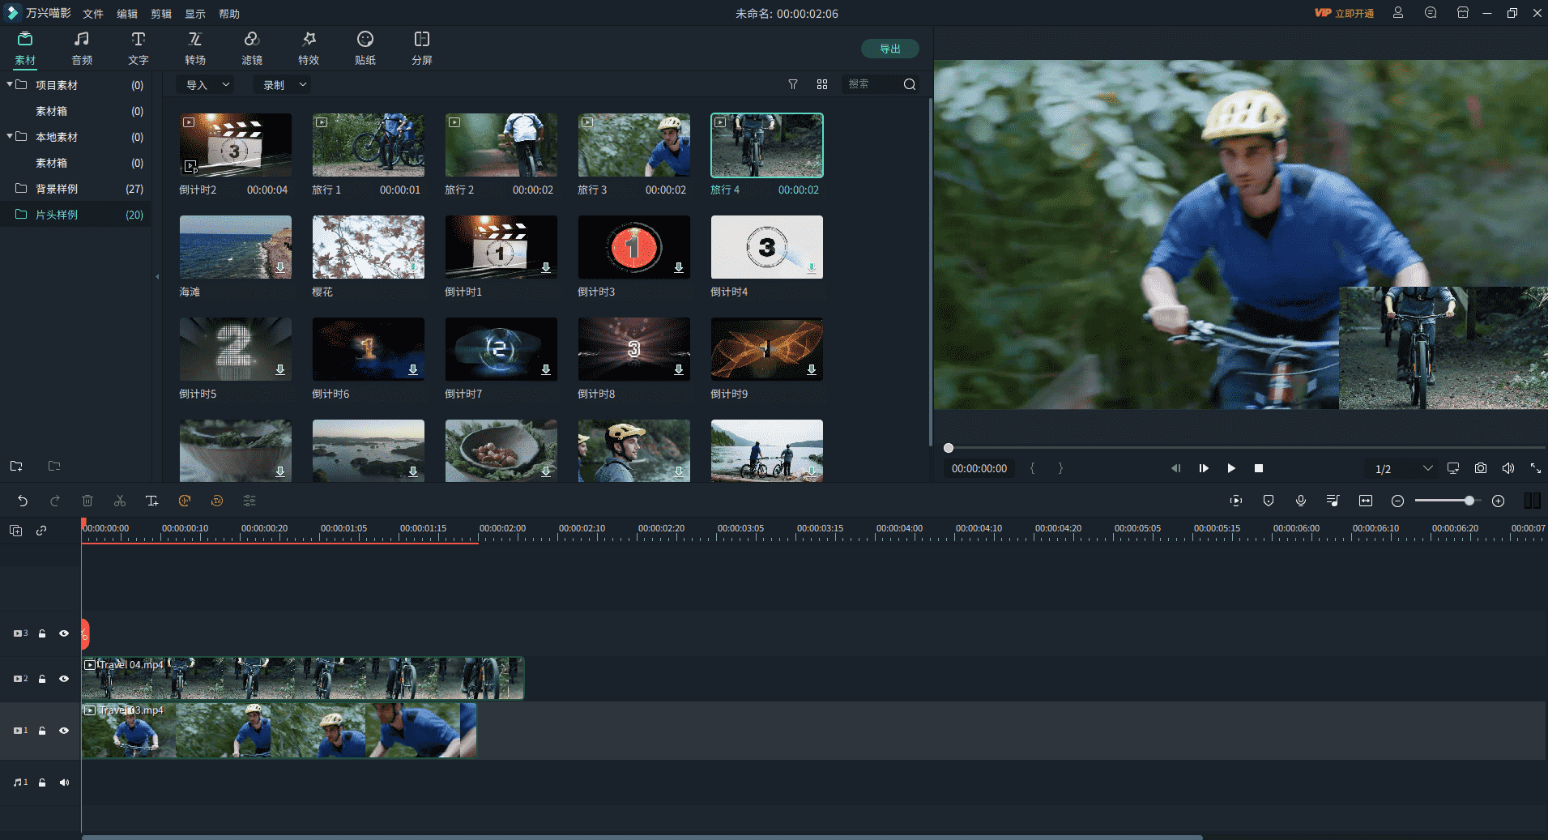
Task: Select the 樱花 cherry blossom thumbnail
Action: tap(369, 247)
